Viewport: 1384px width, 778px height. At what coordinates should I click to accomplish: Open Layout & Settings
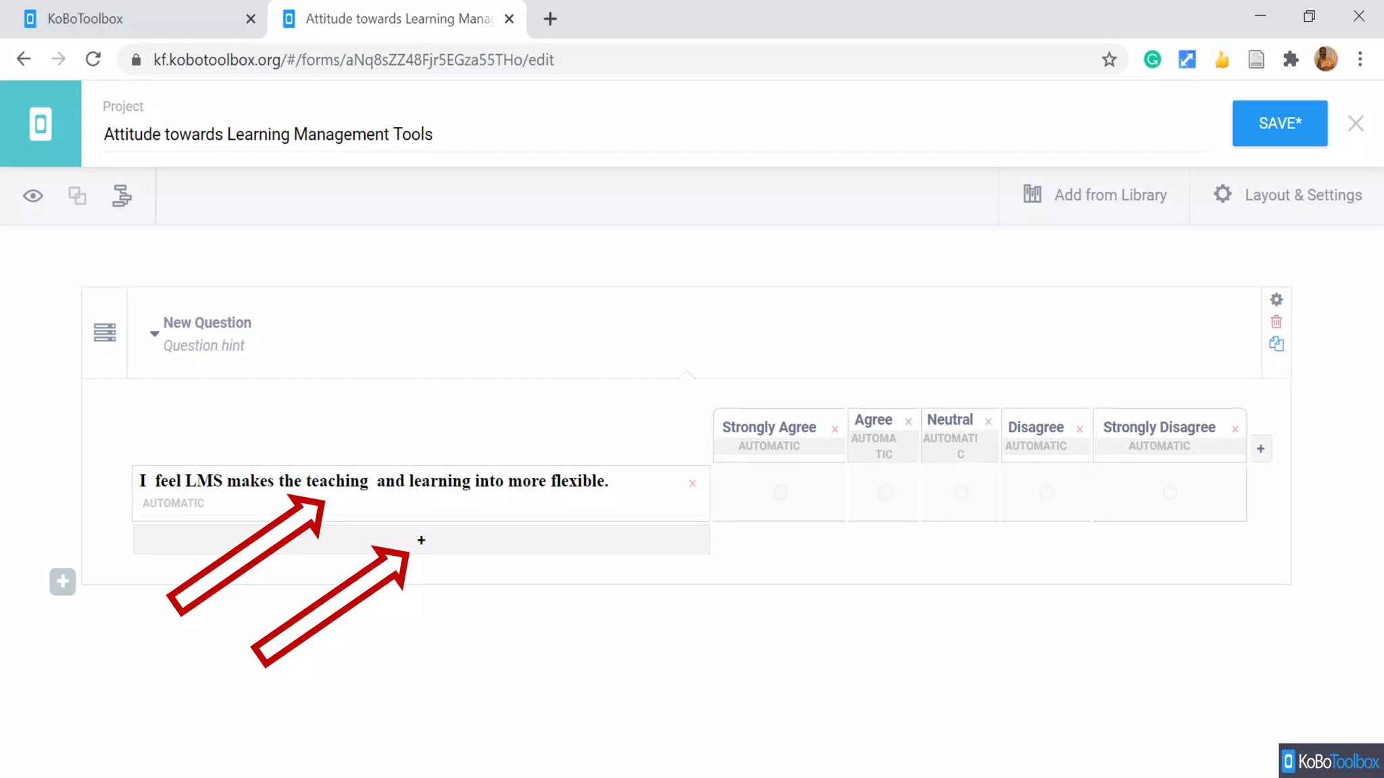point(1287,195)
